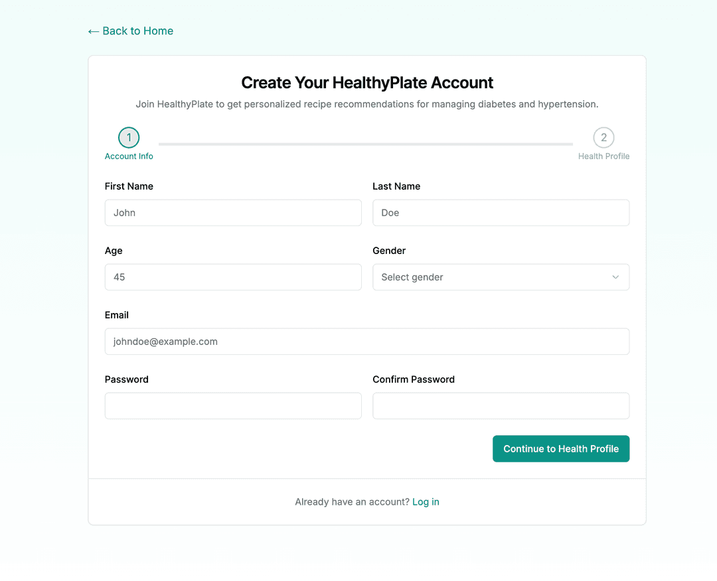The image size is (717, 581).
Task: Open the Log in link
Action: pyautogui.click(x=426, y=502)
